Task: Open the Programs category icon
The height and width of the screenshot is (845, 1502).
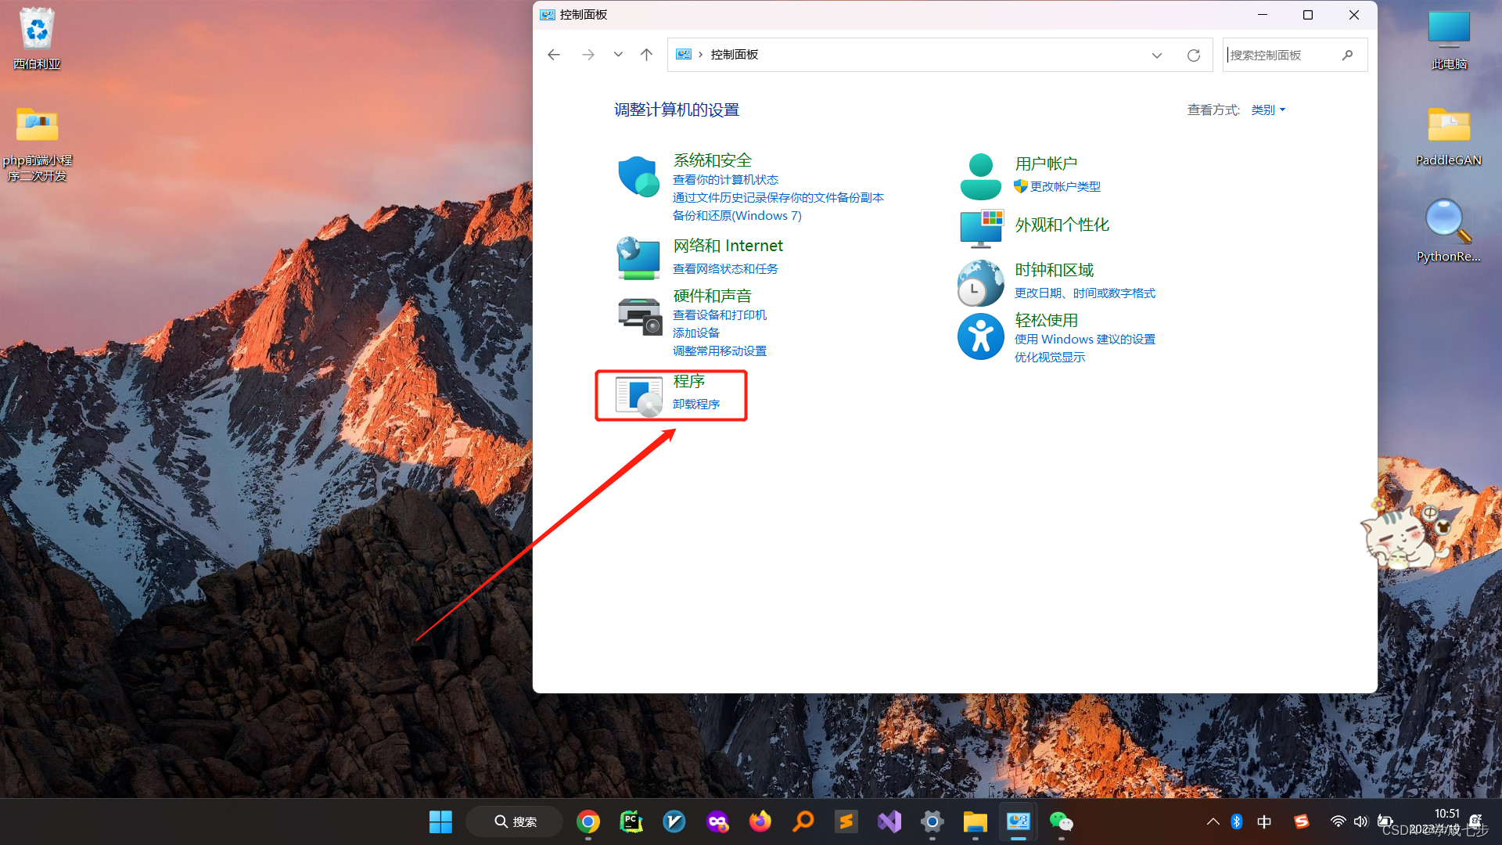Action: pyautogui.click(x=638, y=395)
